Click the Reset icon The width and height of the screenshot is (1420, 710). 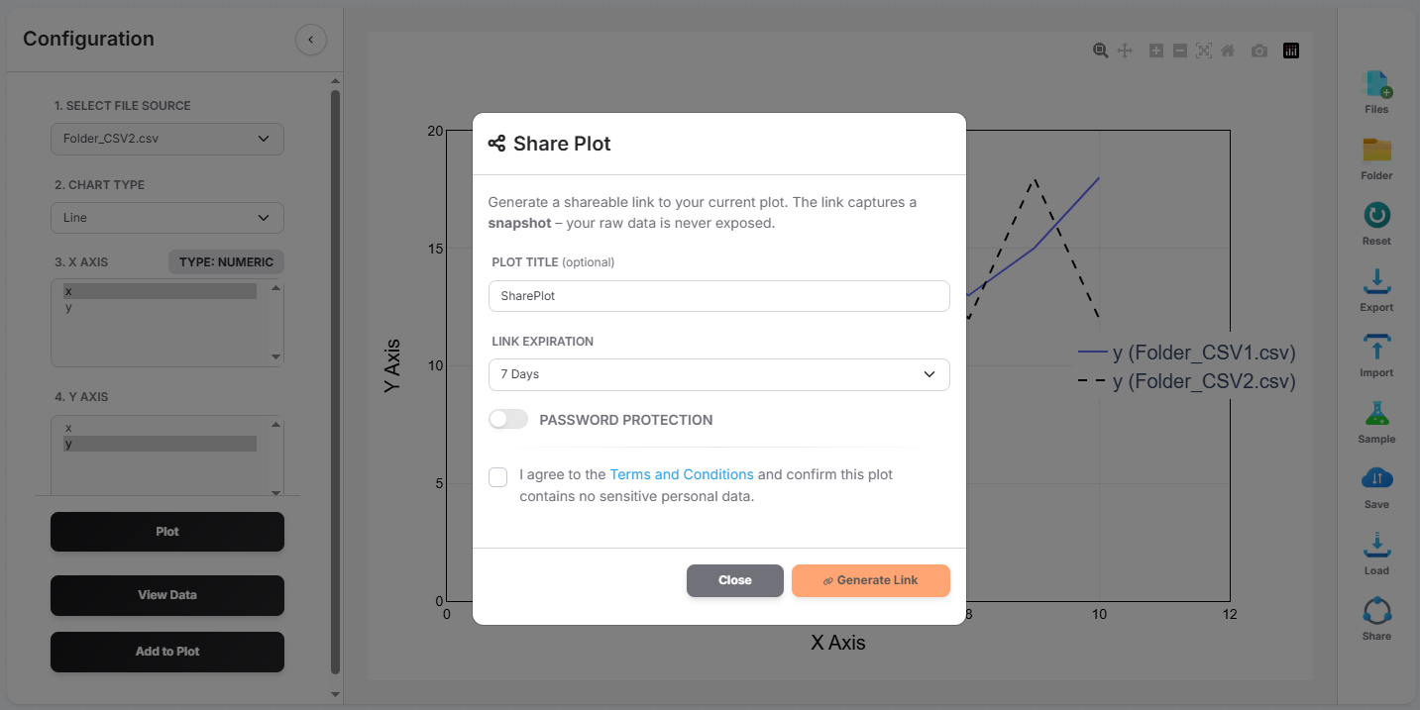(1376, 216)
